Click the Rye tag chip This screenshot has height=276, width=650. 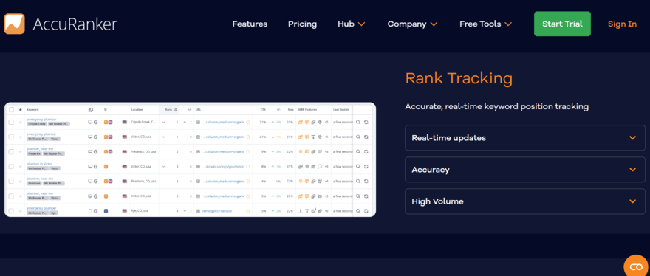[x=54, y=213]
